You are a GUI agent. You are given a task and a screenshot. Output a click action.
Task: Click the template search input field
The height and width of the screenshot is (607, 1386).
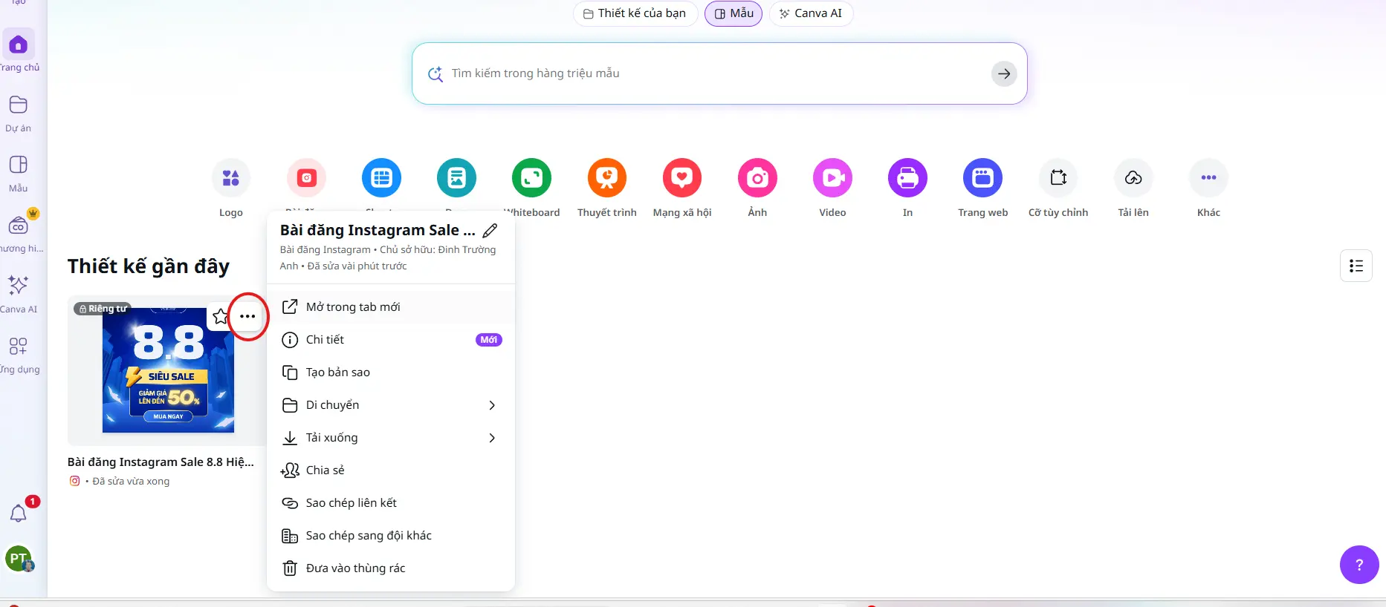pos(713,73)
